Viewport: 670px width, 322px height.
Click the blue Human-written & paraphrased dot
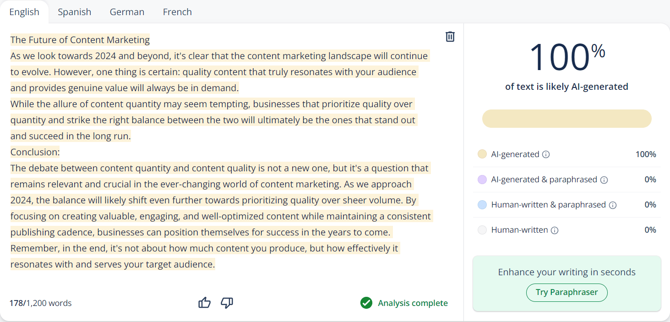click(482, 205)
